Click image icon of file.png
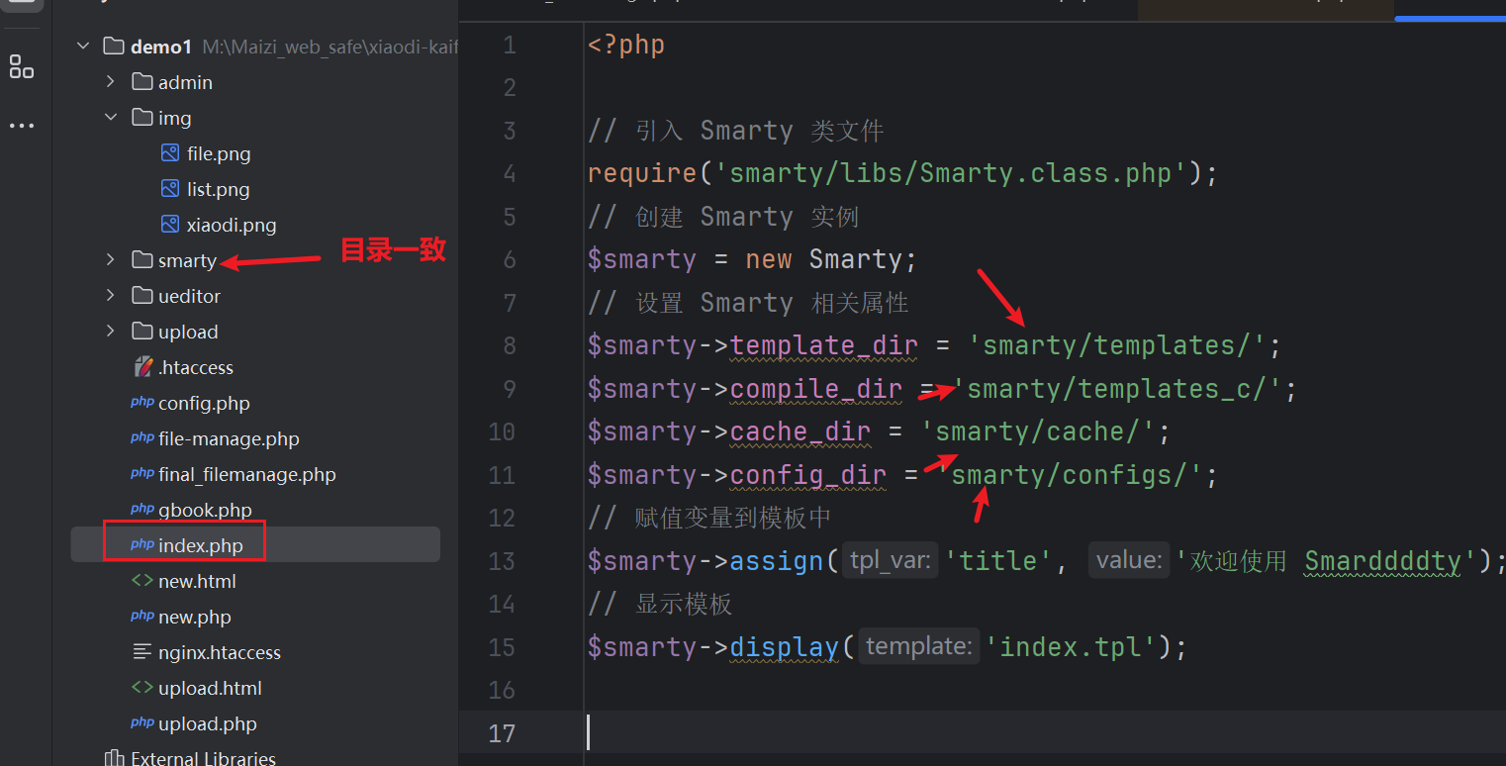 point(170,153)
